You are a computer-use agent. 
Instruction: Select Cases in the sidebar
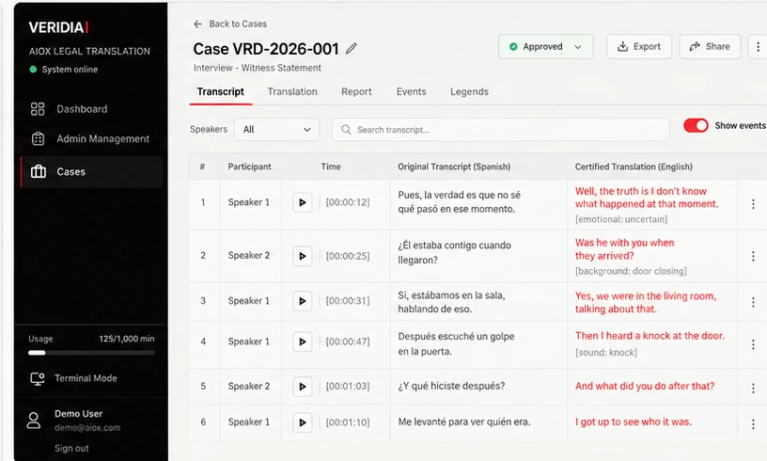(x=91, y=172)
